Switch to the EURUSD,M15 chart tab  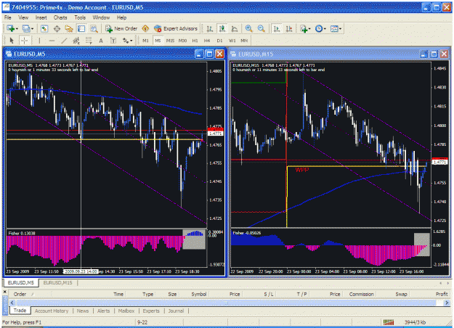click(57, 282)
